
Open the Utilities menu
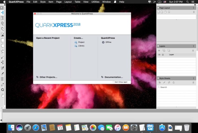pyautogui.click(x=95, y=2)
